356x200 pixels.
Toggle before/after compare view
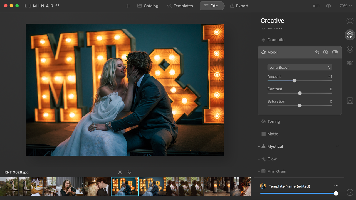point(316,6)
